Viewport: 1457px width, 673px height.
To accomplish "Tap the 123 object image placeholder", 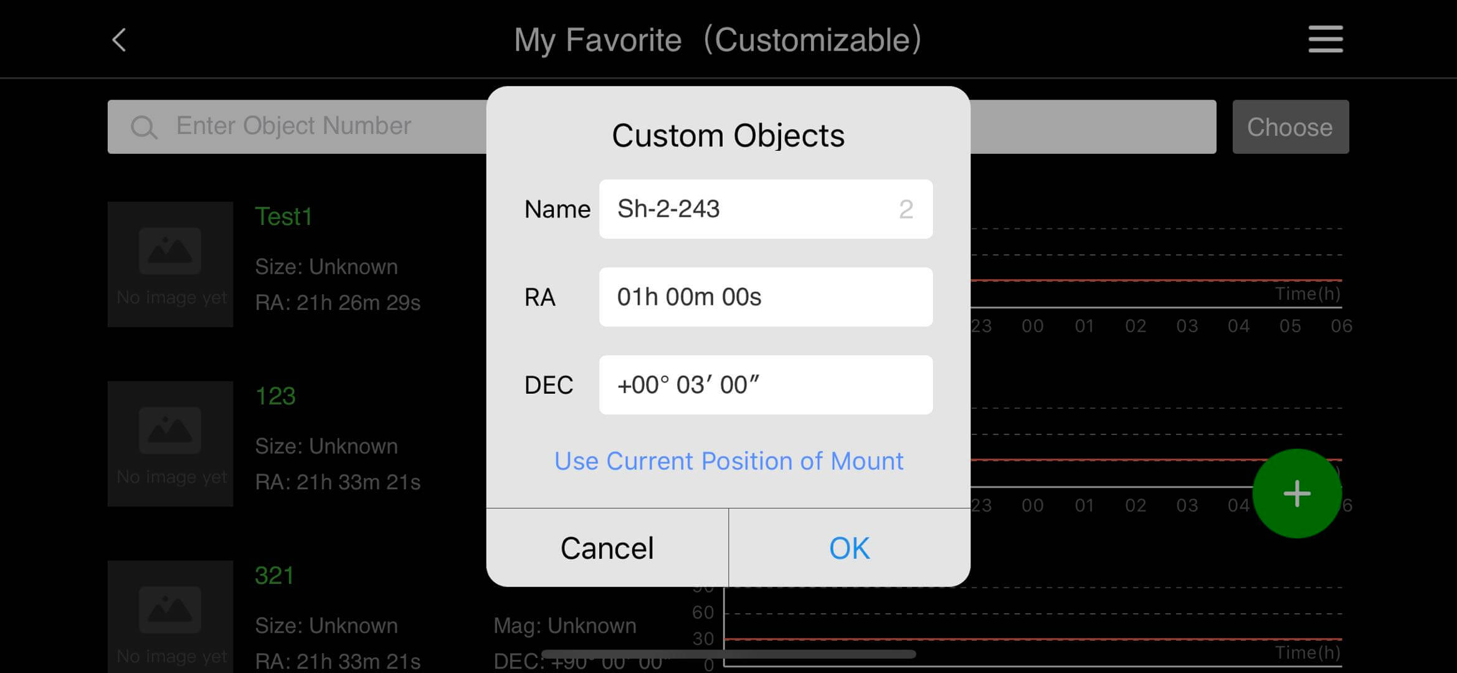I will [x=170, y=443].
